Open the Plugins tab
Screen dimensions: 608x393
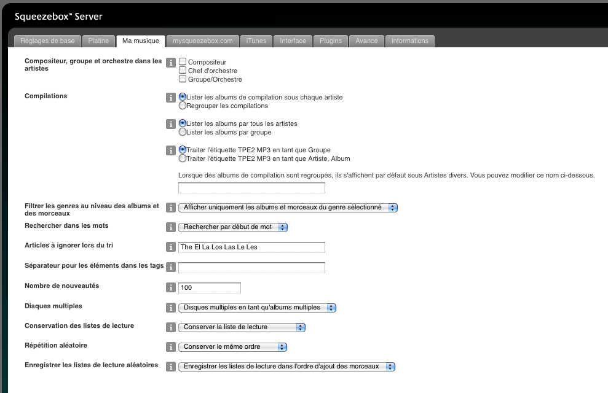pyautogui.click(x=331, y=41)
